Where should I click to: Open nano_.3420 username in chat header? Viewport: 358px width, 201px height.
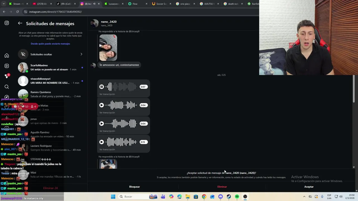coord(109,21)
